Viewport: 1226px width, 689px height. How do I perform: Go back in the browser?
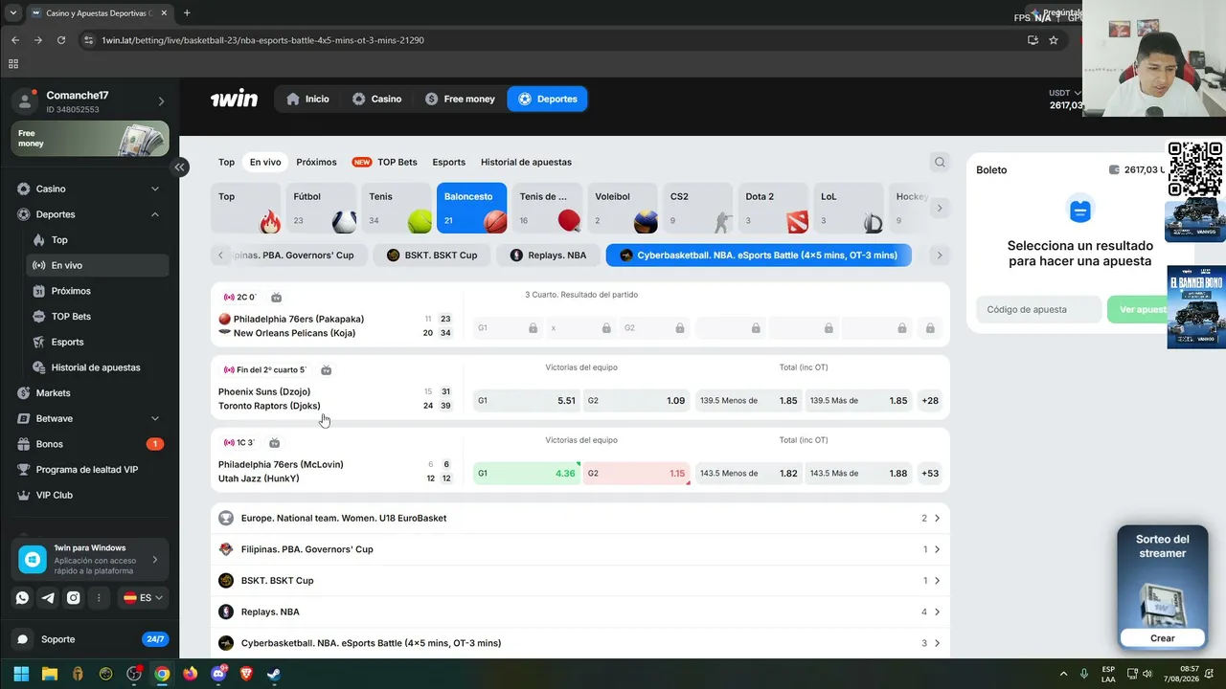coord(15,40)
